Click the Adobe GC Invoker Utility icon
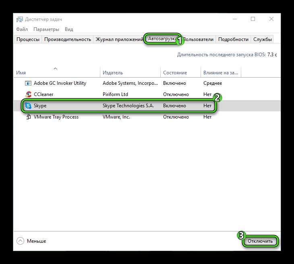Viewport: 294px width, 264px height. pyautogui.click(x=28, y=83)
